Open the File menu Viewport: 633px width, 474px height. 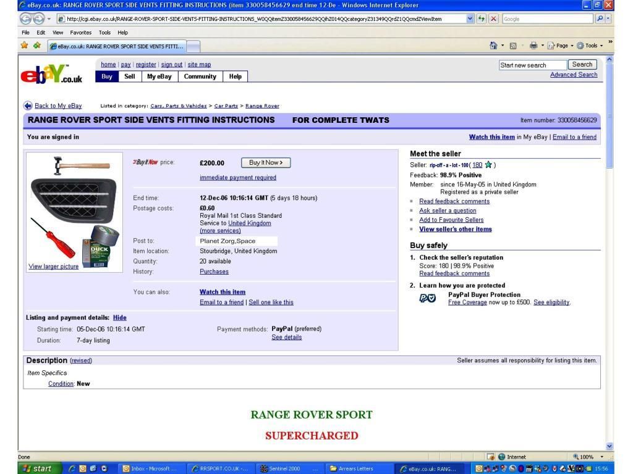25,32
